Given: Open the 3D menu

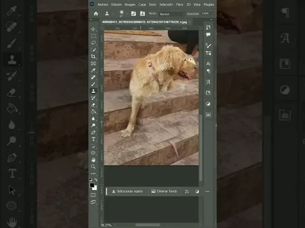Looking at the screenshot, I should pos(188,4).
